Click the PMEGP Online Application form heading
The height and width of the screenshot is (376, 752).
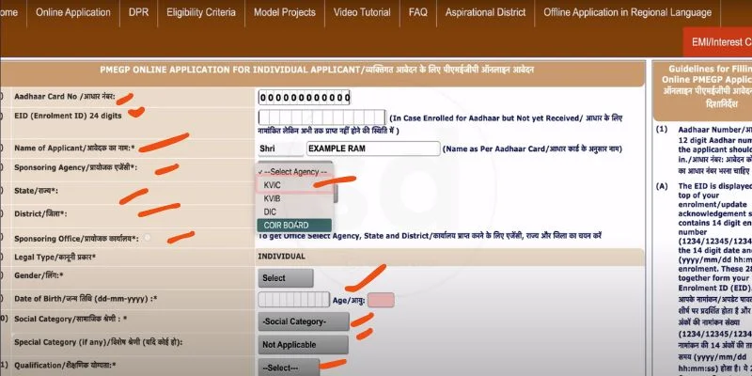click(317, 70)
